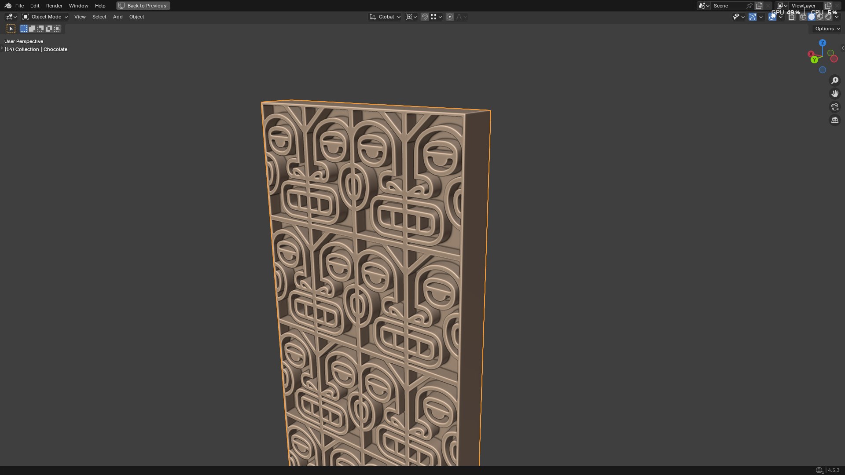Expand the sidebar via right edge arrow
The image size is (845, 475).
tap(842, 48)
